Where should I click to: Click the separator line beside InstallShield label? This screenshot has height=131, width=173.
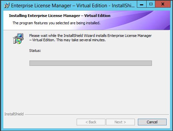tap(97, 114)
